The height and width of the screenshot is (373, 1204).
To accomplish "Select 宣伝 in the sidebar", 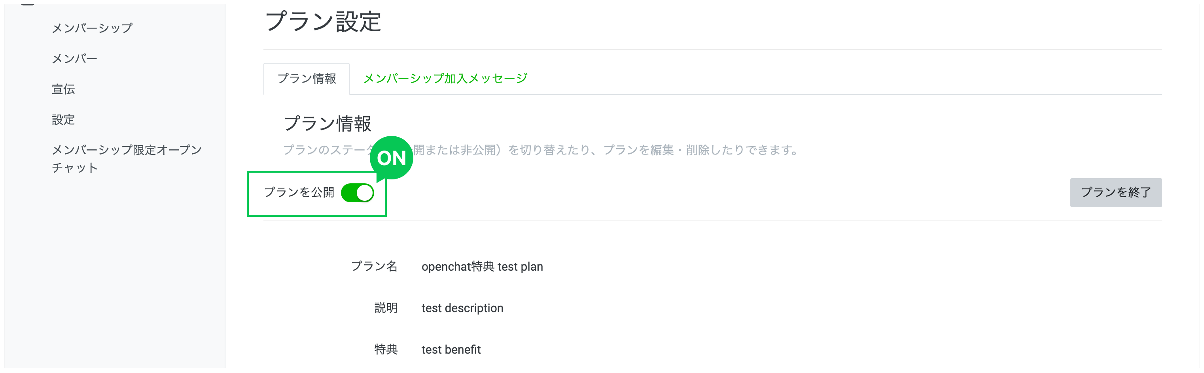I will (63, 89).
